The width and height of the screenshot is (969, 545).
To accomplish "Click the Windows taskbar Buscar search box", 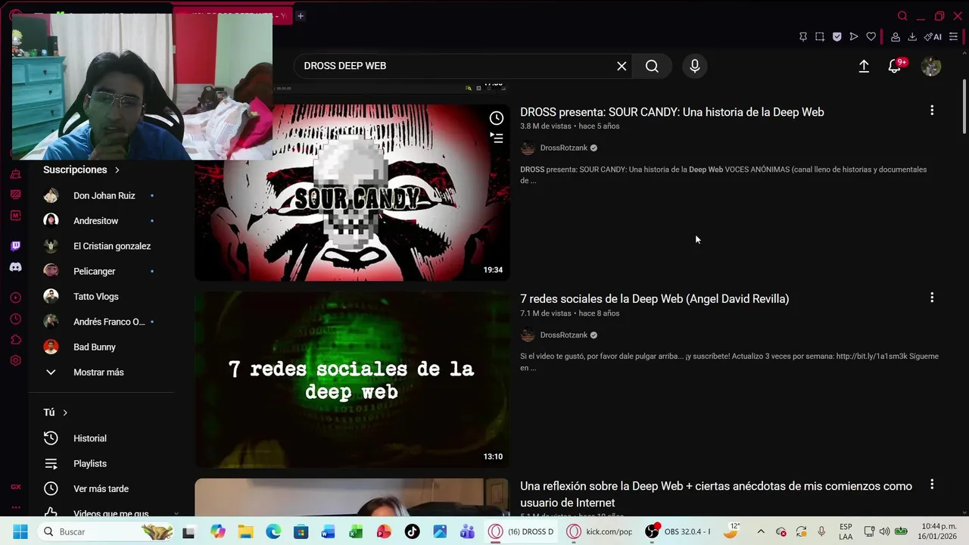I will (106, 531).
